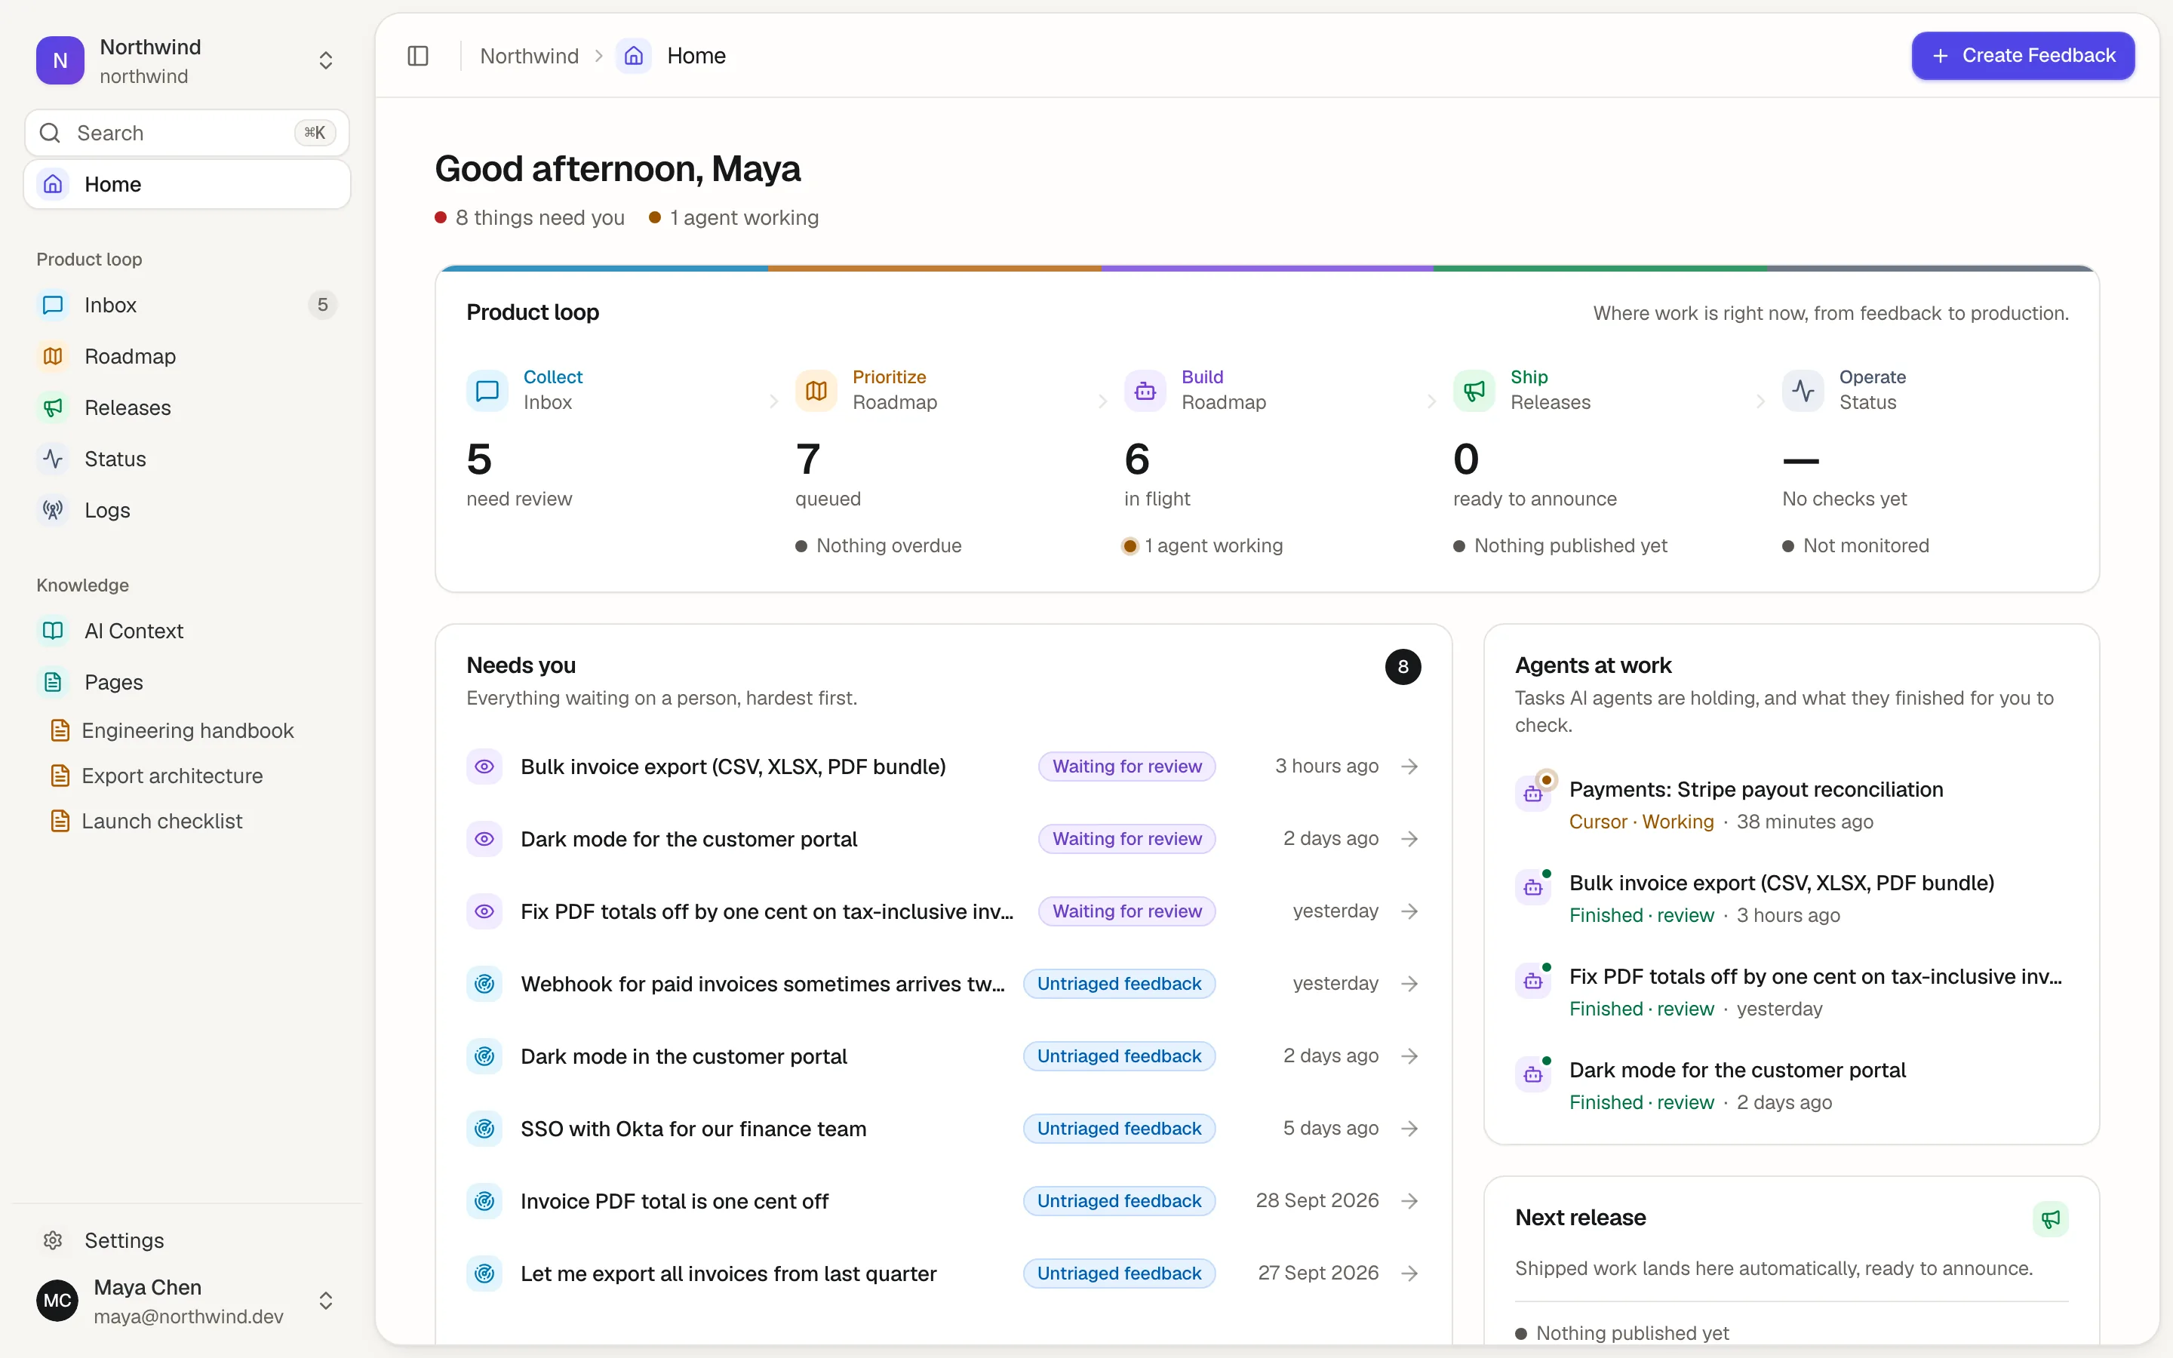Image resolution: width=2173 pixels, height=1358 pixels.
Task: Click the Logs broadcast icon
Action: point(53,510)
